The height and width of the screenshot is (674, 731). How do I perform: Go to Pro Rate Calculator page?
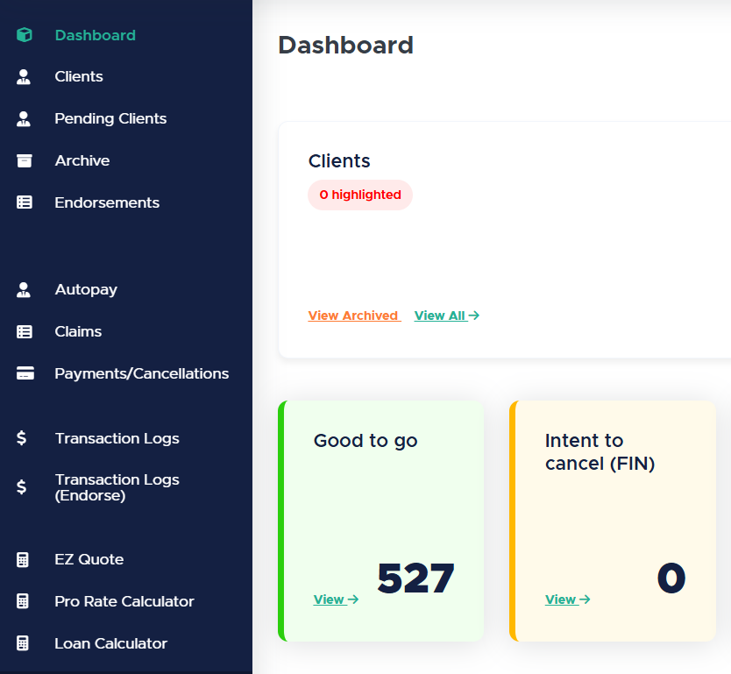(124, 601)
